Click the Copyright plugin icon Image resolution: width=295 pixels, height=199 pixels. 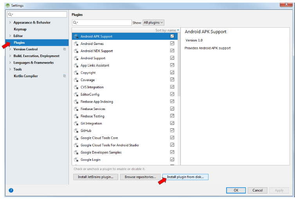click(x=76, y=73)
